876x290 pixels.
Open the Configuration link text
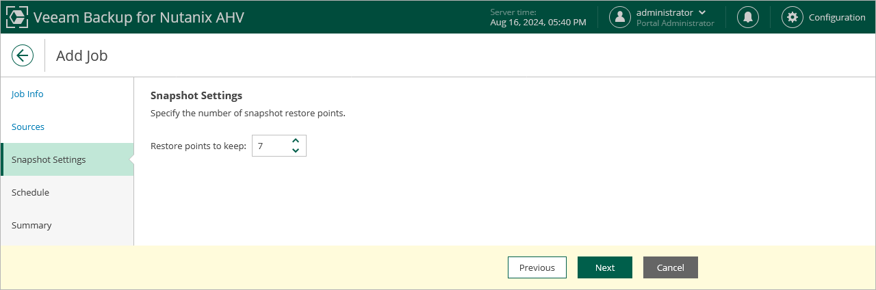coord(837,17)
